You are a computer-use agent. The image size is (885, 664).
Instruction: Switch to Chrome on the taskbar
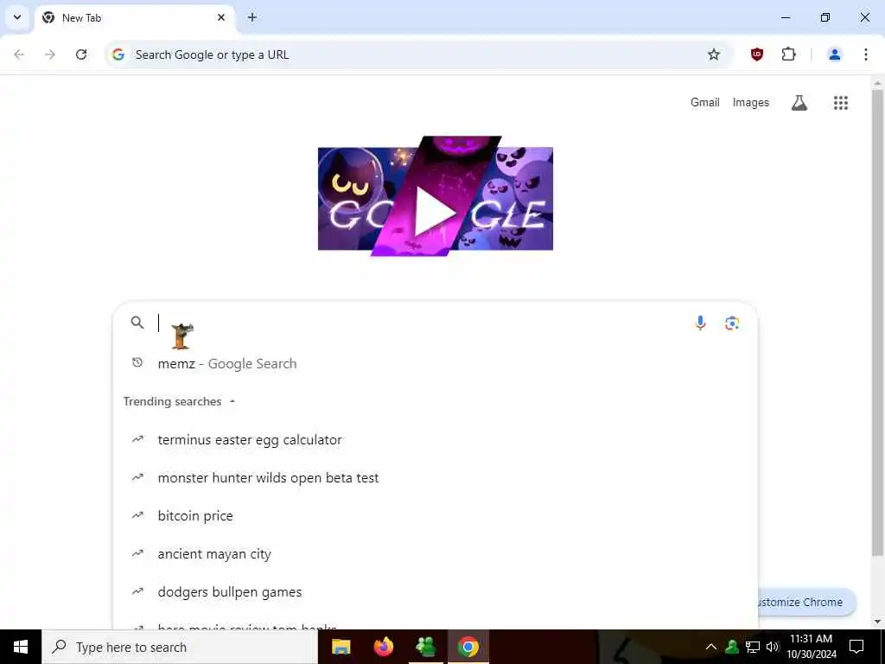tap(468, 647)
